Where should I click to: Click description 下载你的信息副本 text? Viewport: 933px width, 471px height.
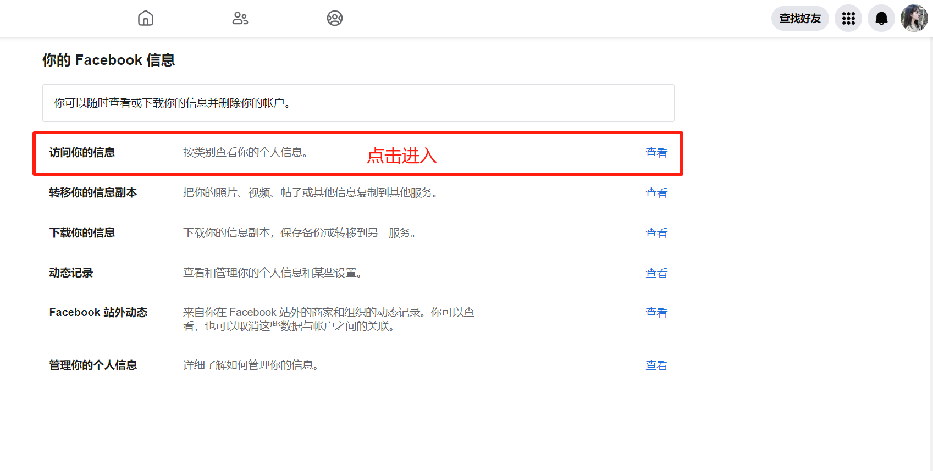(300, 233)
